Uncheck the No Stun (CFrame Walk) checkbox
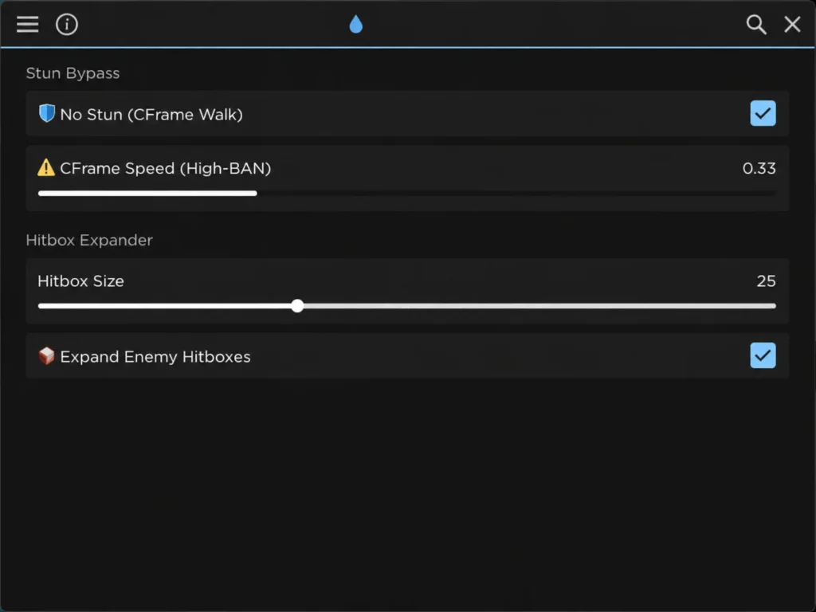This screenshot has width=816, height=612. [763, 113]
